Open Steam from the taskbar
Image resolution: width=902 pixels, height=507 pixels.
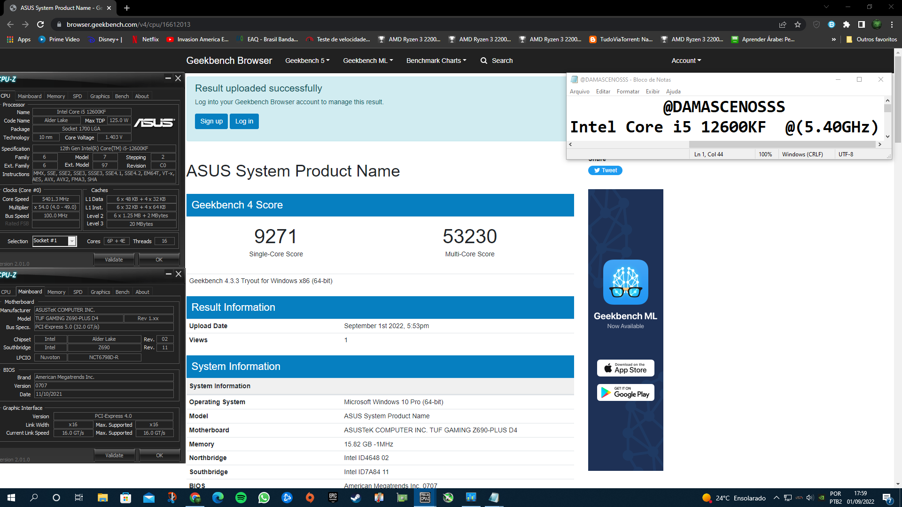pyautogui.click(x=356, y=498)
